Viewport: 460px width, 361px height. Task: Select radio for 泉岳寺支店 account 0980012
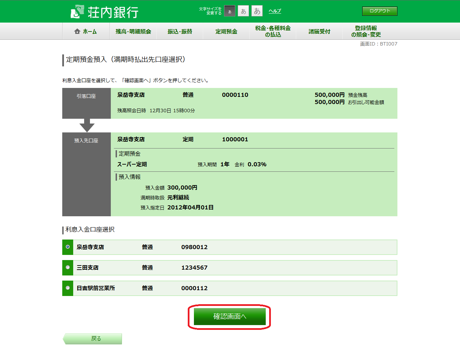point(68,247)
